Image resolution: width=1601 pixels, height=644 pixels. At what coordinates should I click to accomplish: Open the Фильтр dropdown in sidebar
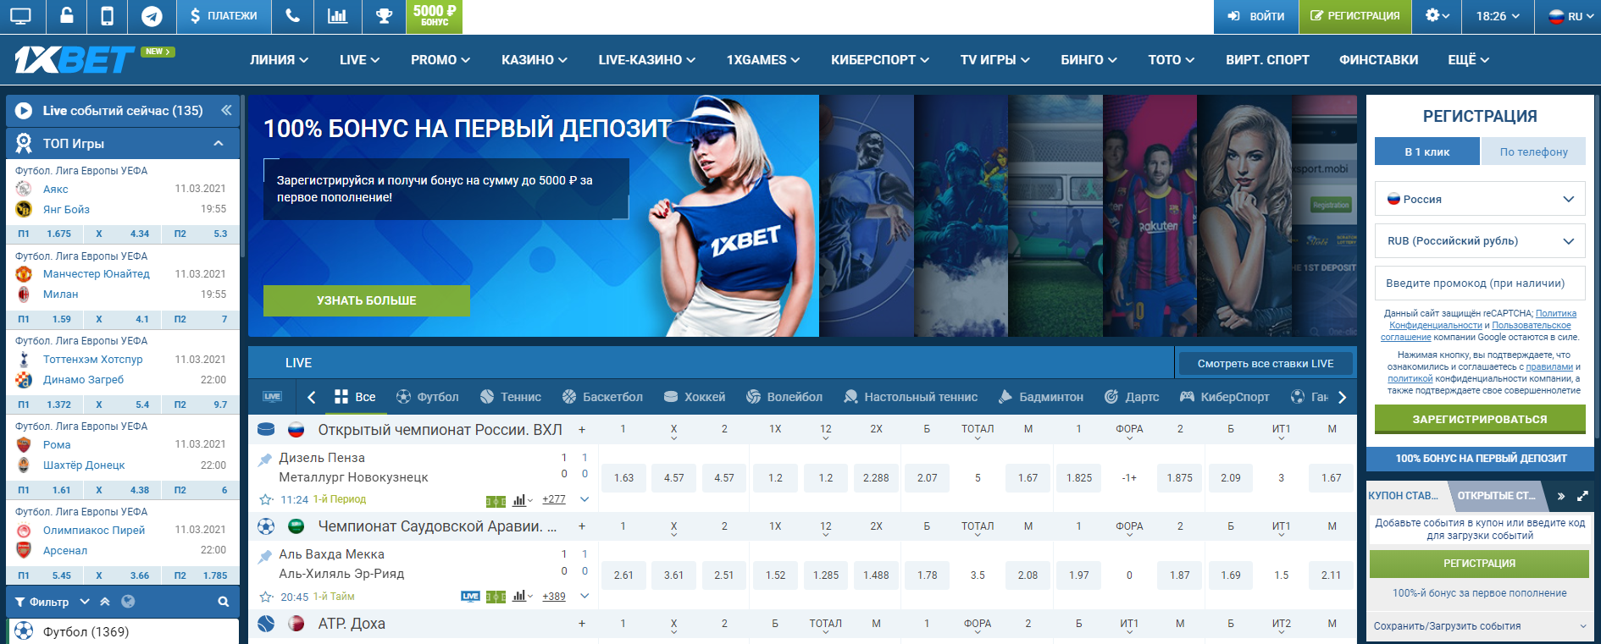pyautogui.click(x=51, y=602)
